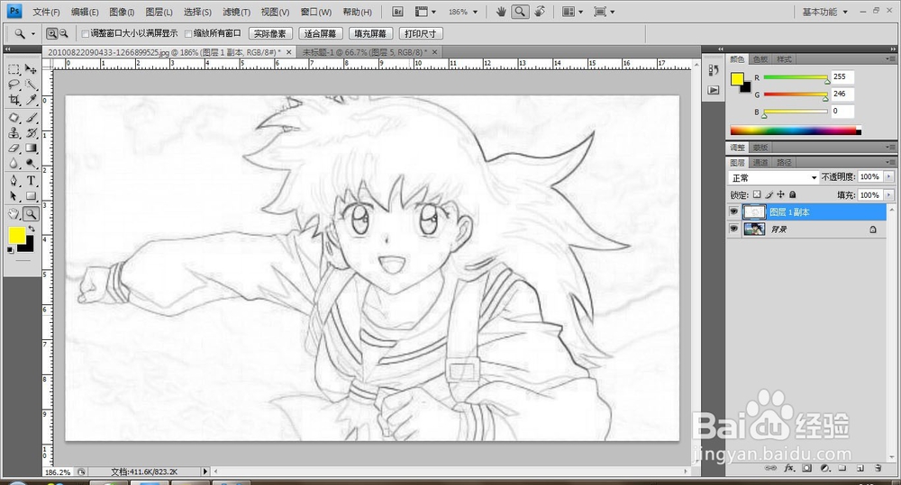Open opacity 不透明度 slider arrow
The width and height of the screenshot is (901, 485).
889,176
